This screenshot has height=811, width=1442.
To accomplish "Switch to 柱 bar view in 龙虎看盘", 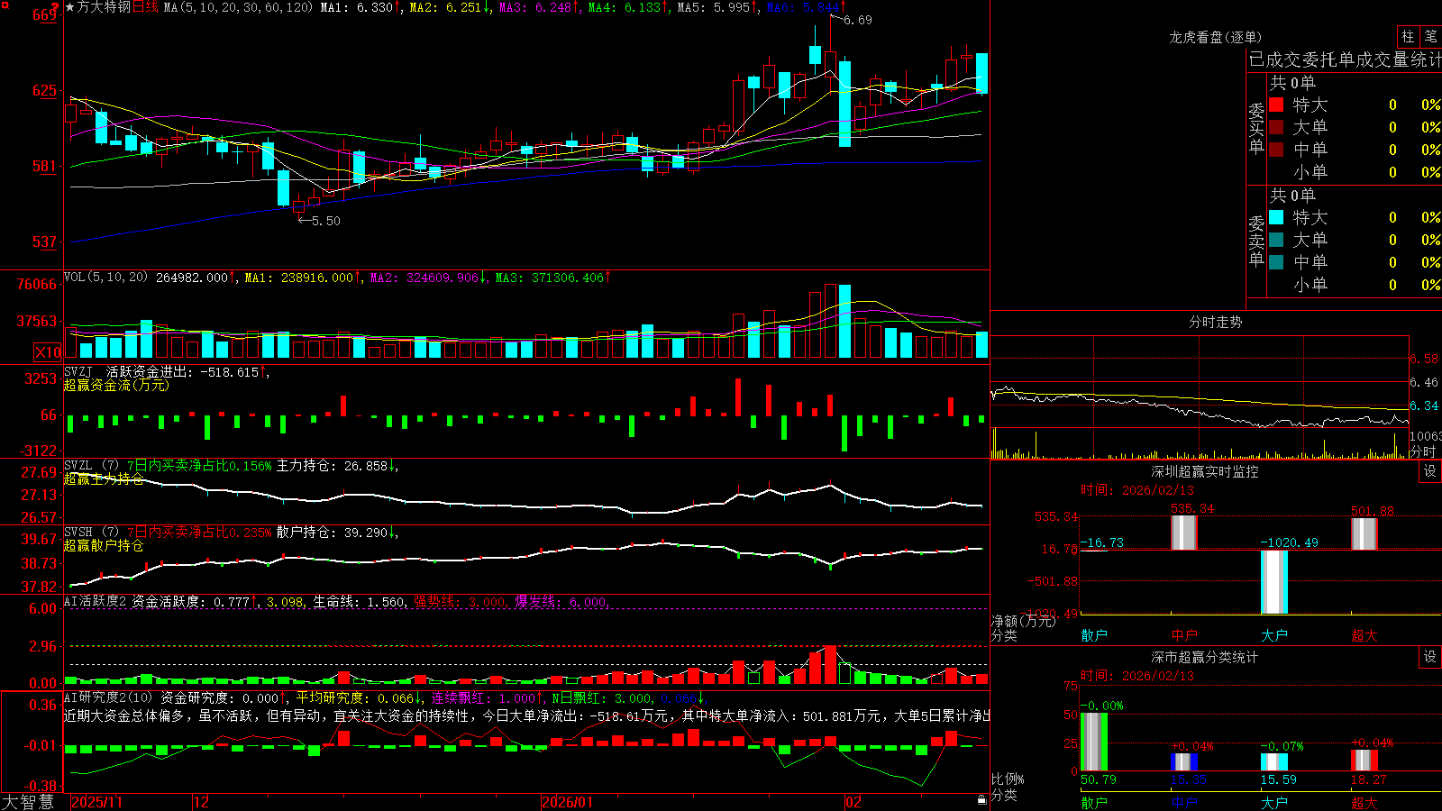I will click(x=1408, y=36).
